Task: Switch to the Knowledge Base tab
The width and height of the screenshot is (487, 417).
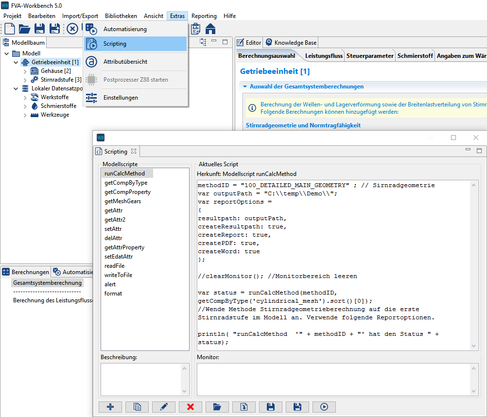Action: [x=291, y=42]
